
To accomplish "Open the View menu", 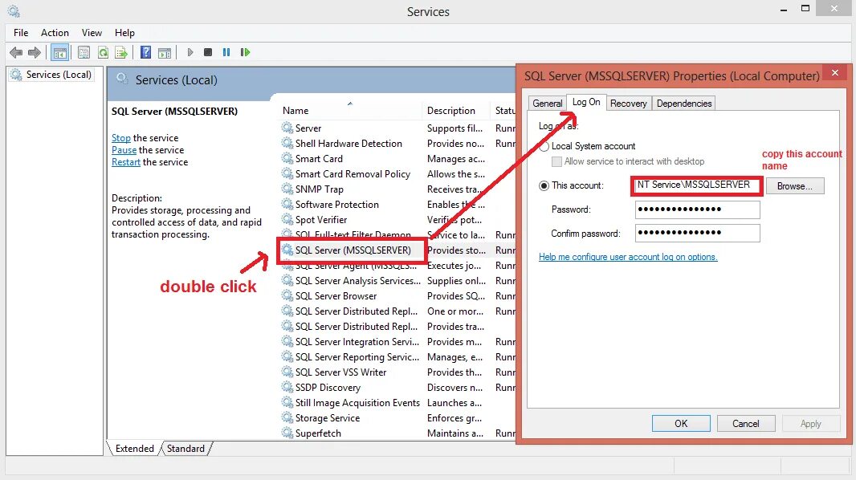I will pos(92,33).
